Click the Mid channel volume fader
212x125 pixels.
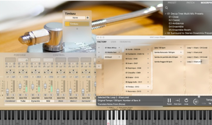45,86
